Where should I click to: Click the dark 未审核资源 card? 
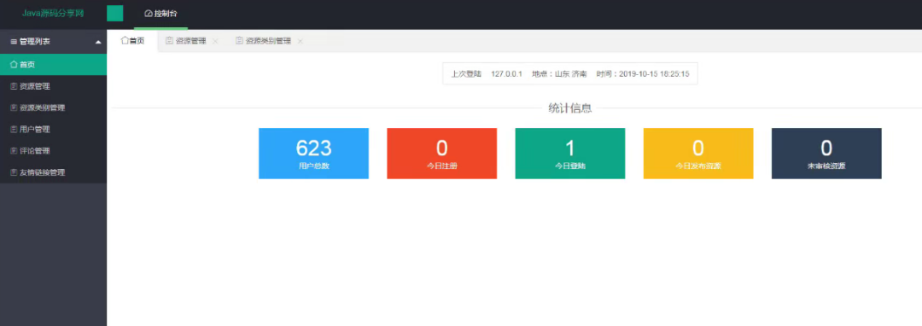click(826, 154)
